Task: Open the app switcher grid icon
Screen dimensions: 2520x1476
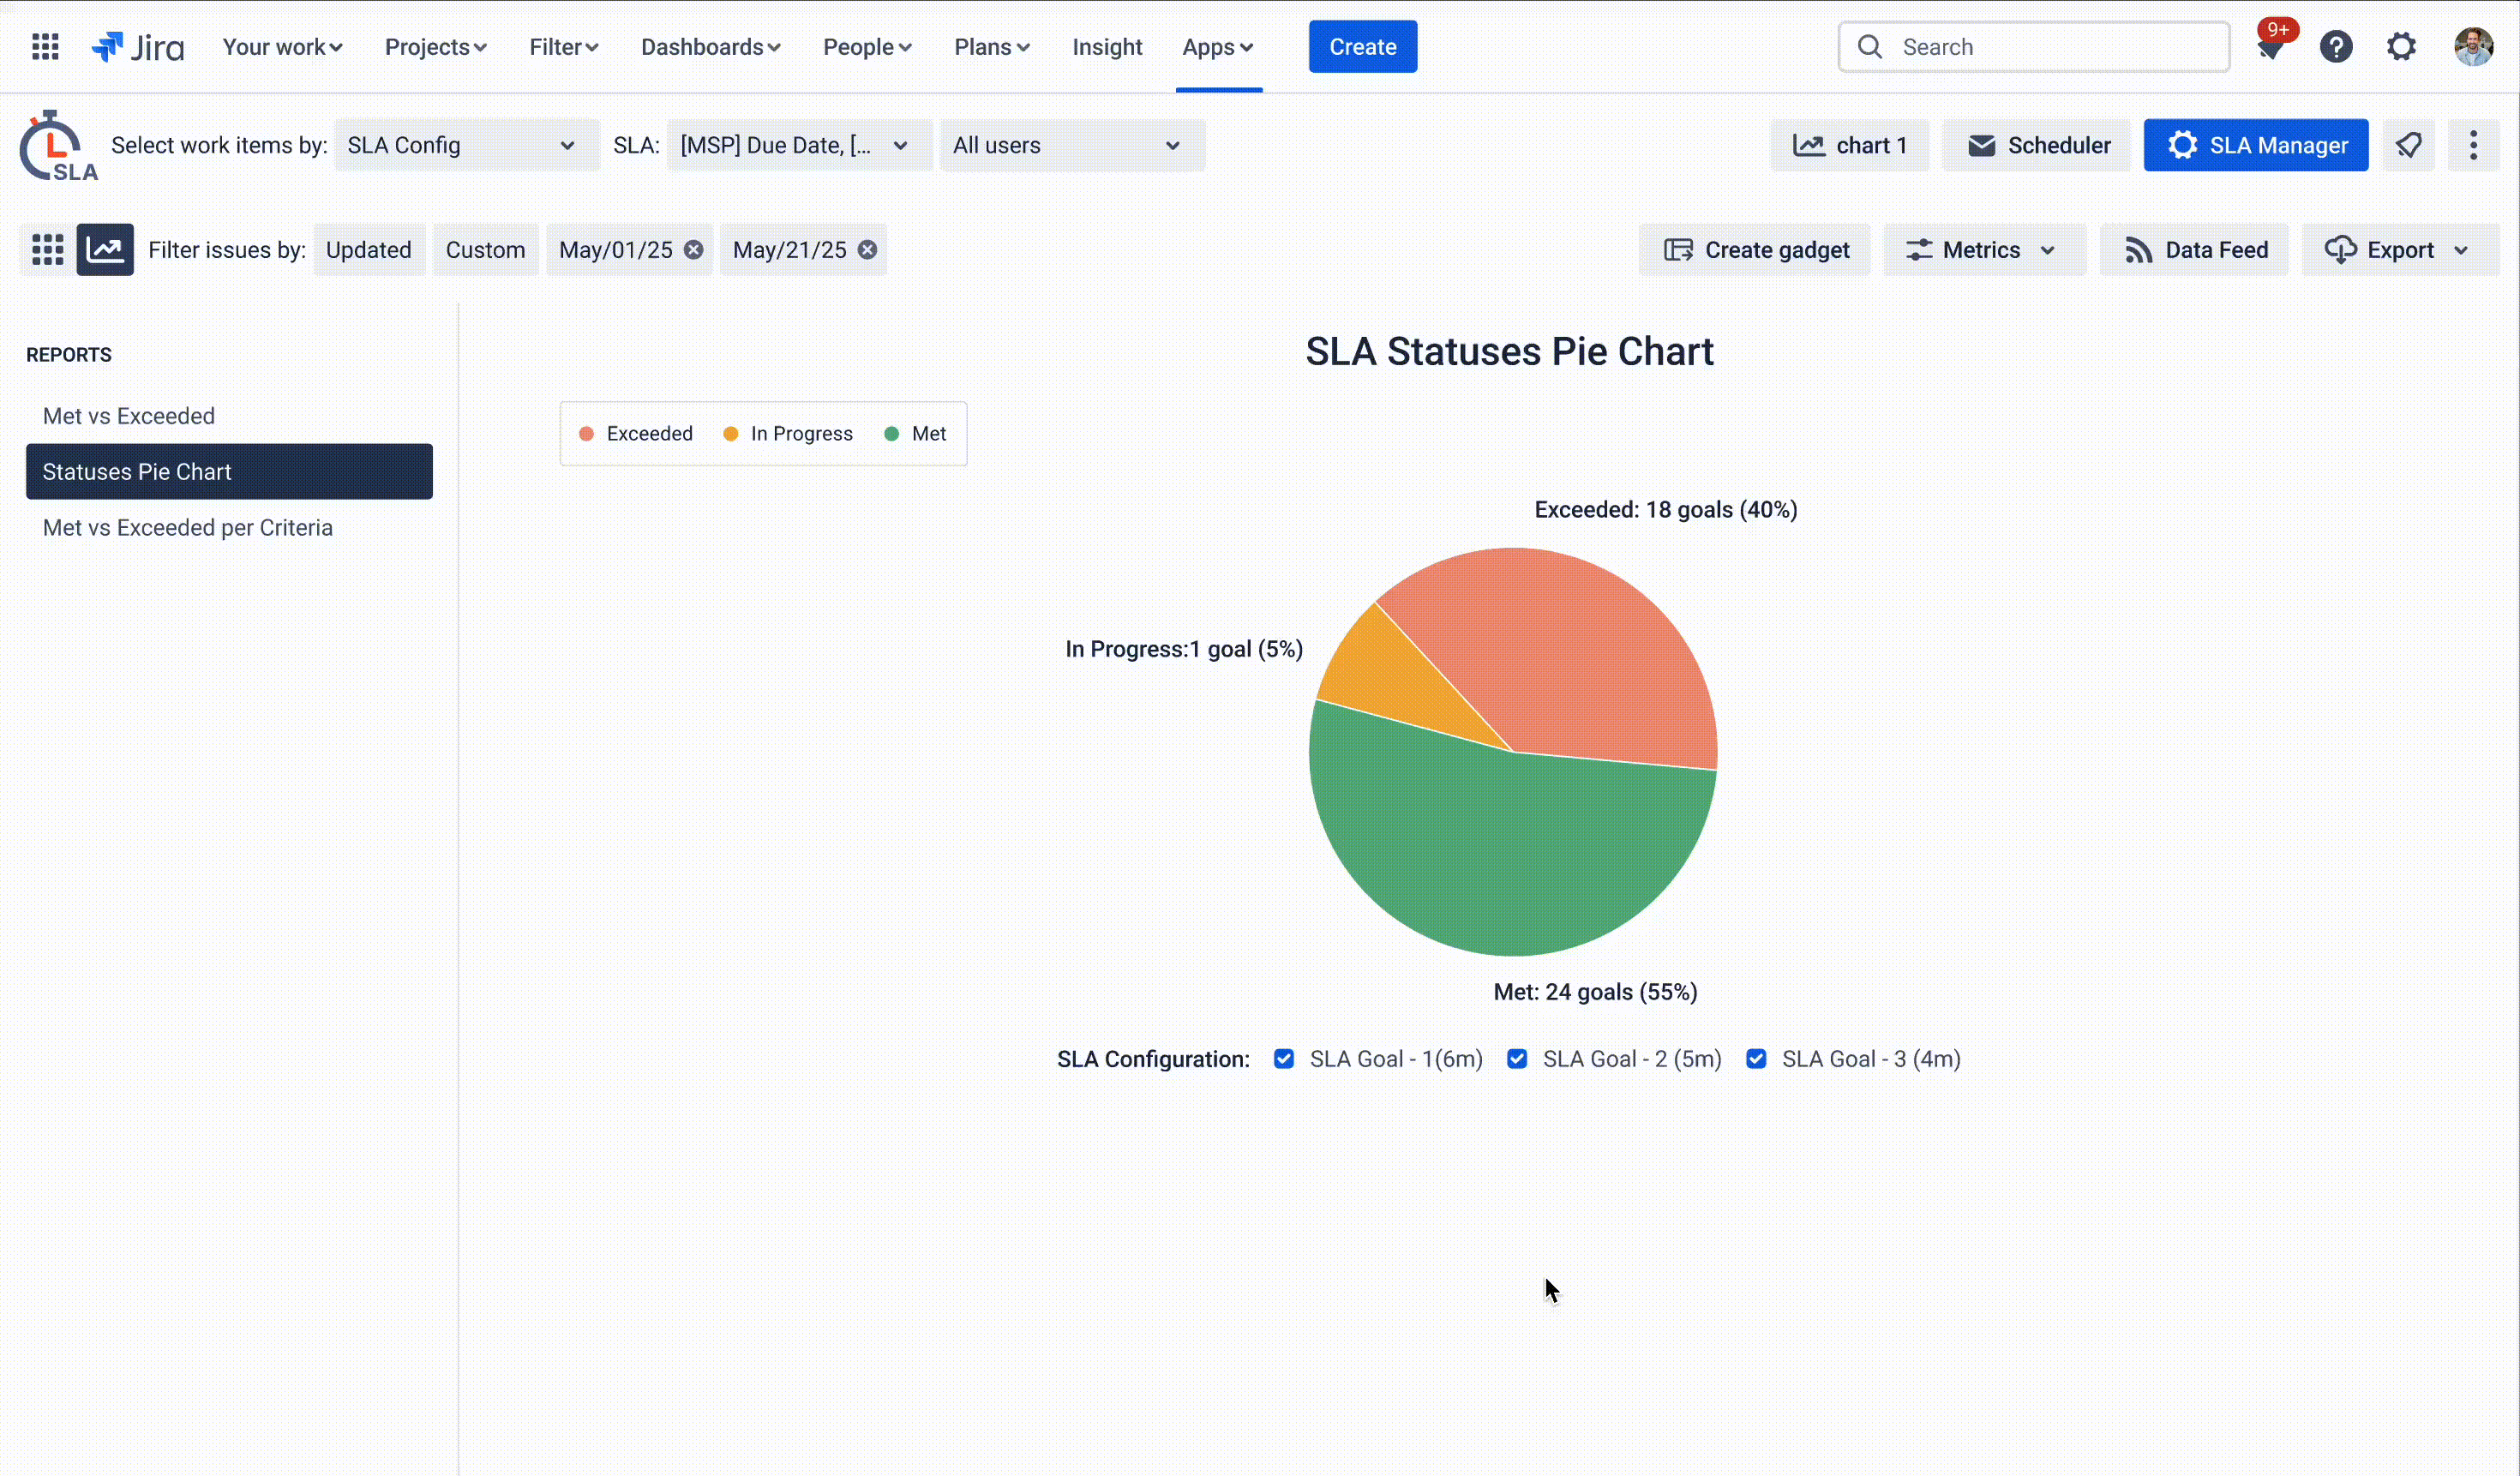Action: pos(45,47)
